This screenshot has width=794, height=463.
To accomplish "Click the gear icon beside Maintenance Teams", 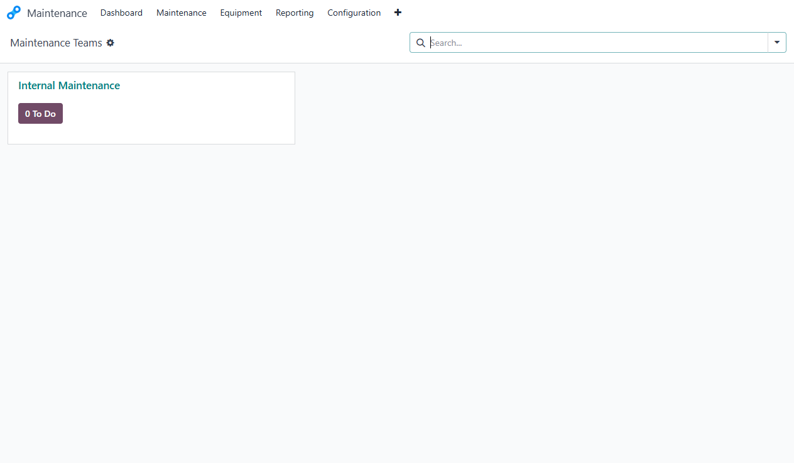I will [111, 43].
